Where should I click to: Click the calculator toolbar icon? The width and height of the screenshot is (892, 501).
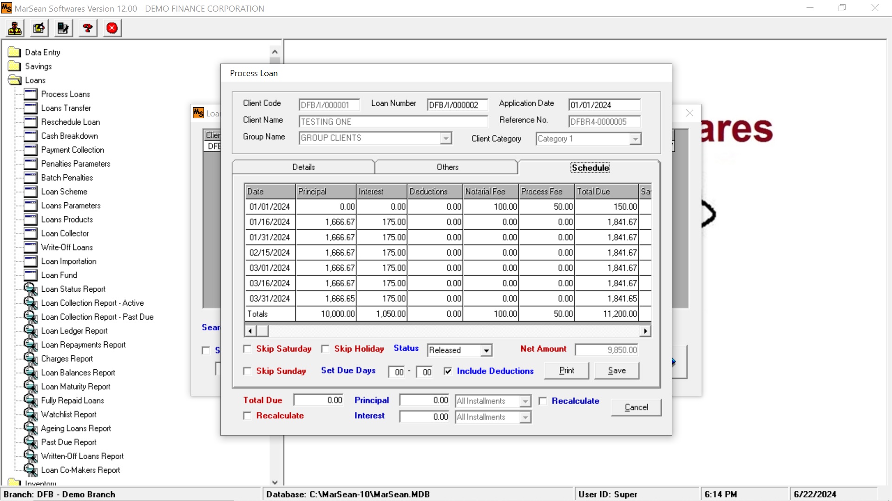click(63, 28)
